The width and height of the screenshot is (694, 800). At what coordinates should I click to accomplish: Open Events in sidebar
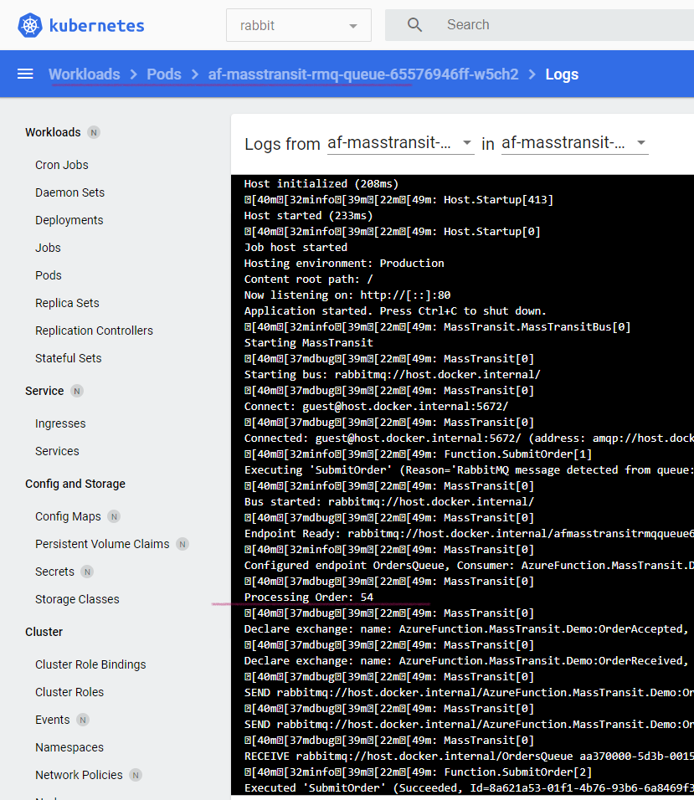pos(52,720)
